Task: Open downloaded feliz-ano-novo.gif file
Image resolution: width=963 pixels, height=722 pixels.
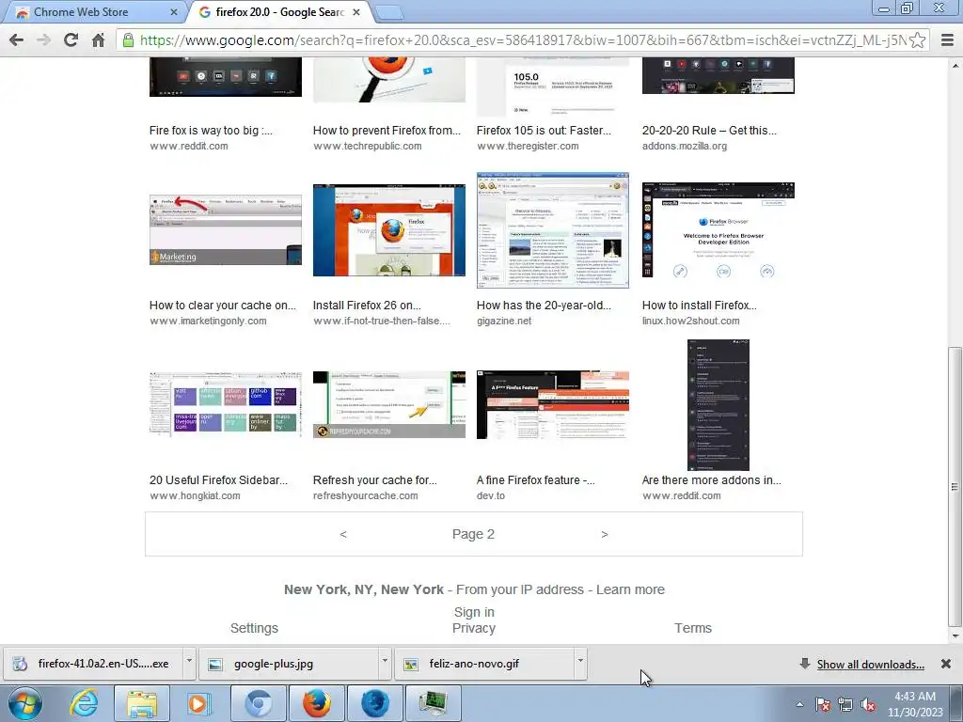Action: click(484, 664)
